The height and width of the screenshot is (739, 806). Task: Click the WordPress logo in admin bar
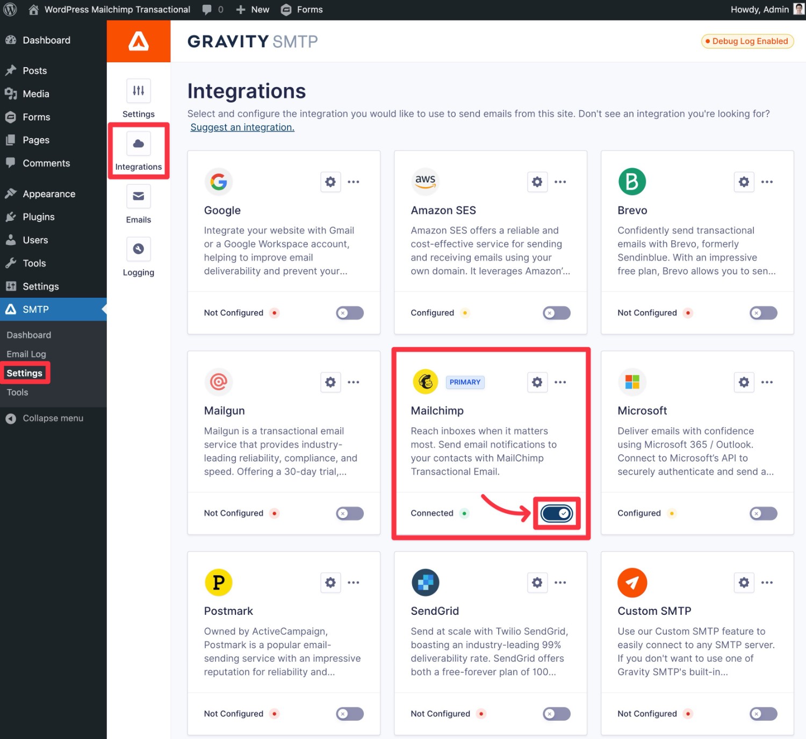tap(10, 10)
